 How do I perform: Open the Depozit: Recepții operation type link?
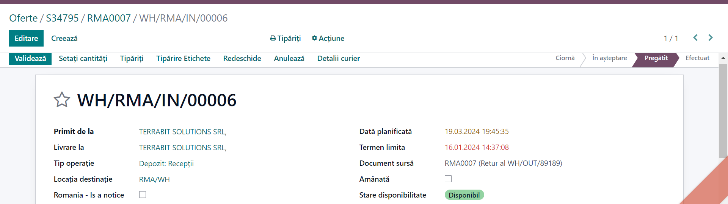pyautogui.click(x=166, y=164)
